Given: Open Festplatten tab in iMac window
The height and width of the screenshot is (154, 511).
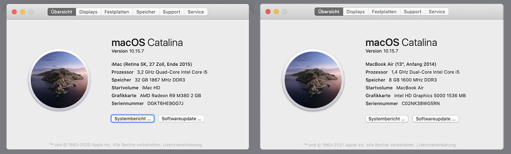Looking at the screenshot, I should pos(117,12).
